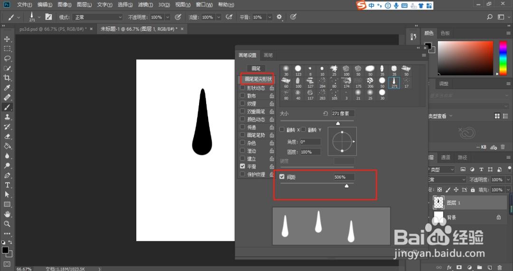Reset brush size to original
The width and height of the screenshot is (513, 271).
325,114
